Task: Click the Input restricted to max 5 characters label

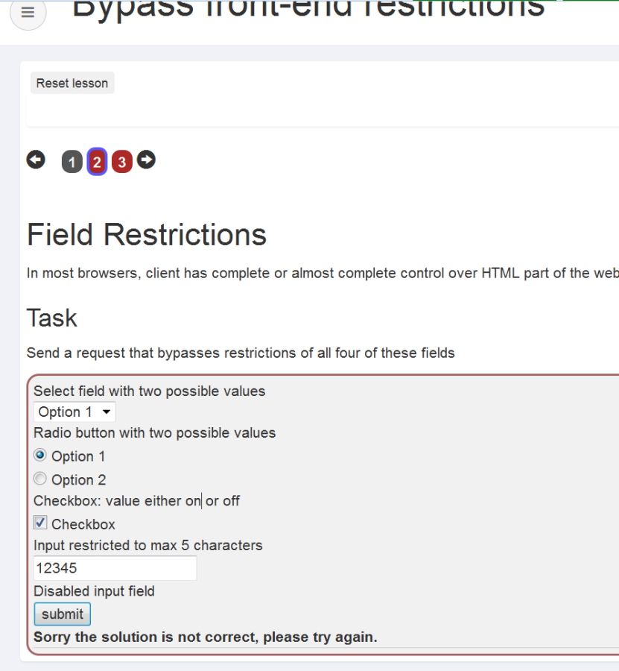Action: [148, 546]
